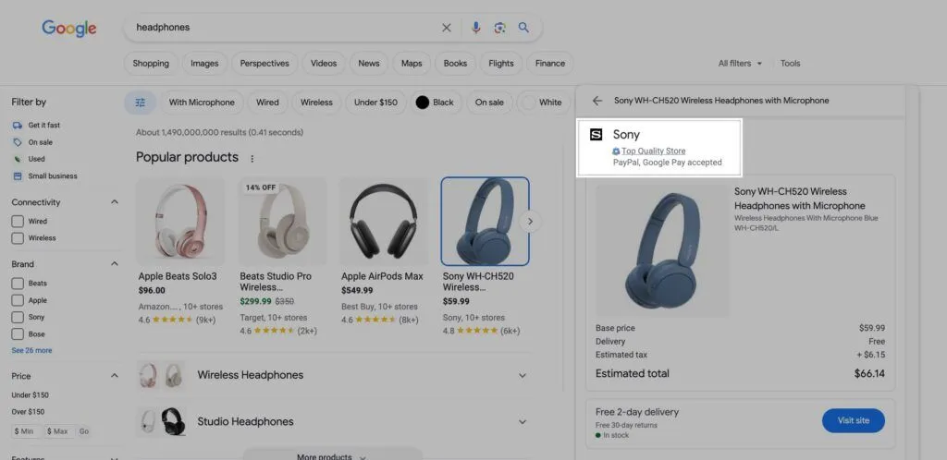
Task: Open Apple AirPods Max product image
Action: (x=384, y=222)
